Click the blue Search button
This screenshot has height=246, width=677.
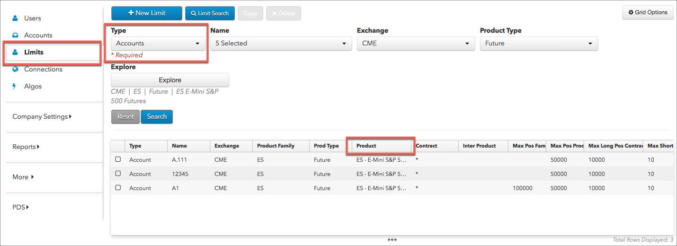click(157, 117)
